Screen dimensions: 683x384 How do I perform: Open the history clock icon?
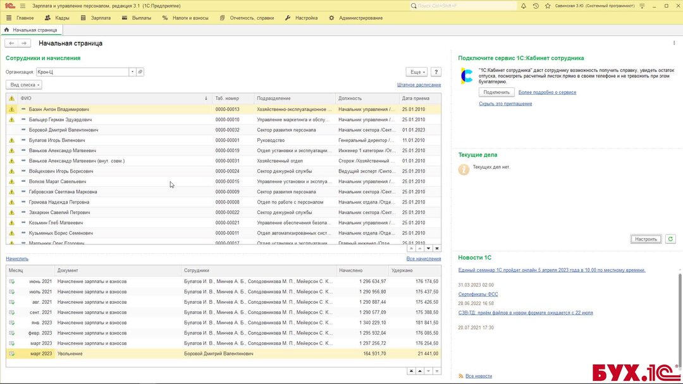[536, 6]
